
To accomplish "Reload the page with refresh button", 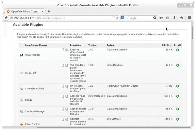I will click(x=117, y=18).
